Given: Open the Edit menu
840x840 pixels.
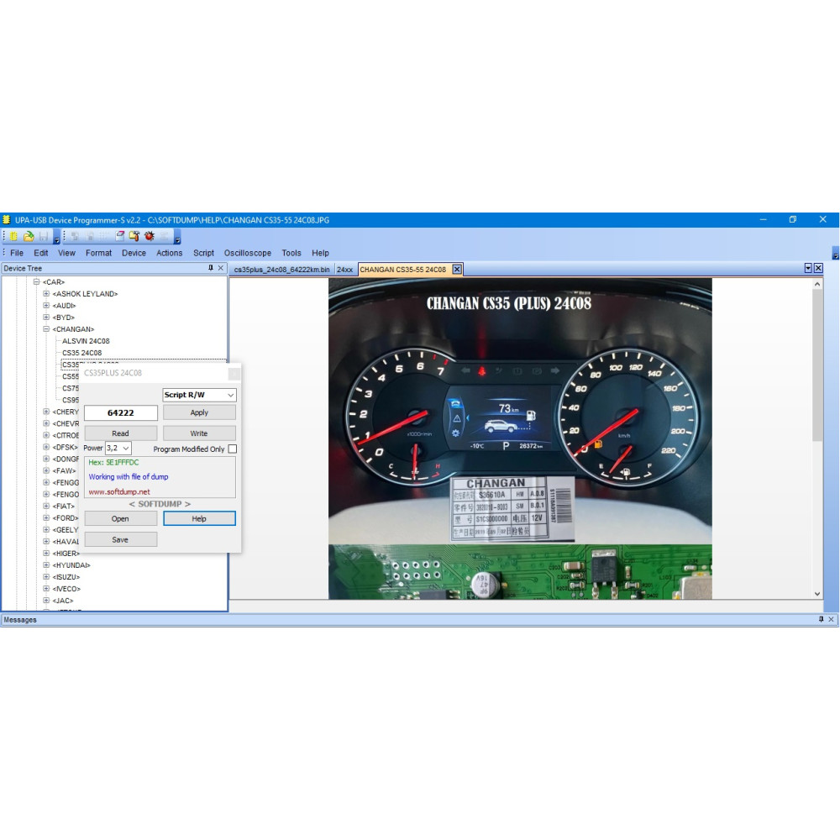Looking at the screenshot, I should (40, 253).
